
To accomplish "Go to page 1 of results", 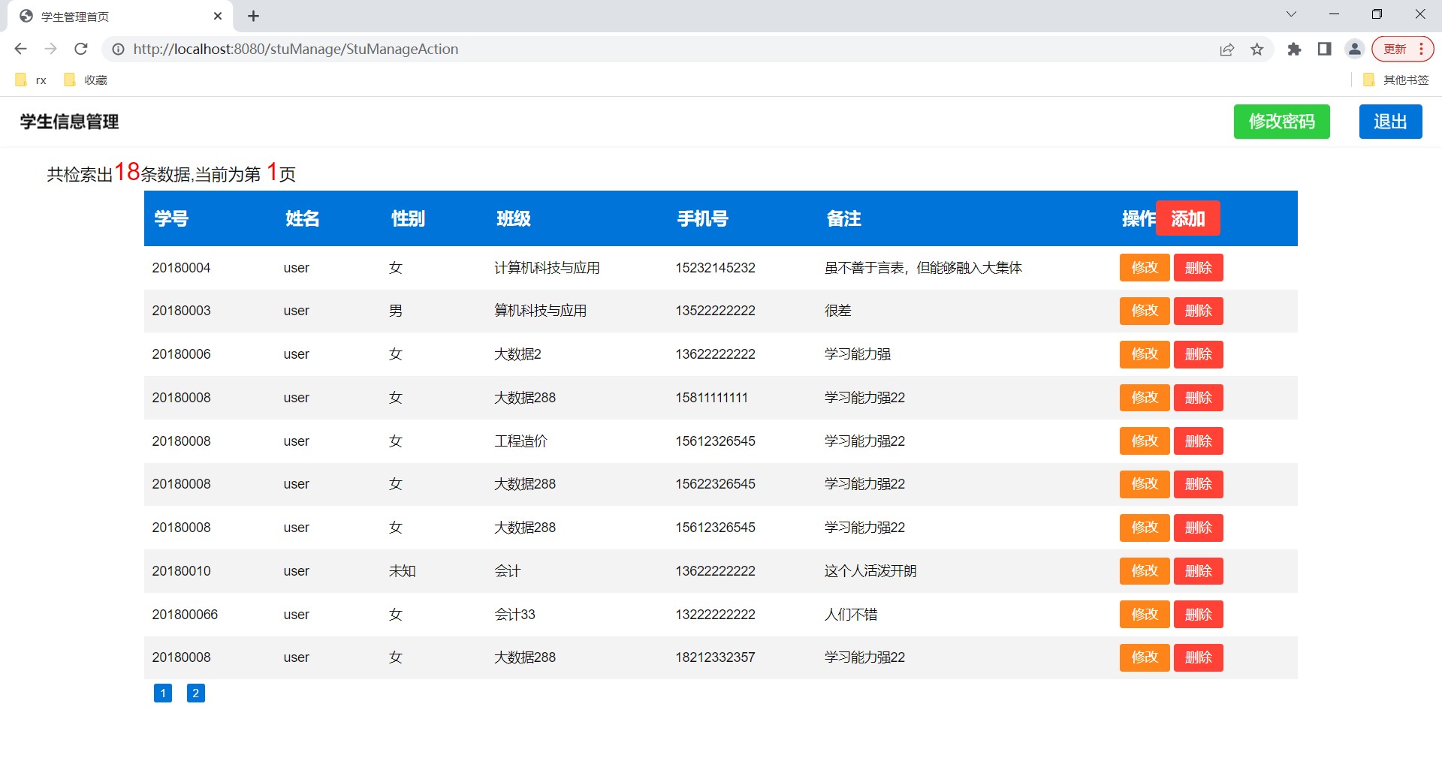I will pos(163,693).
